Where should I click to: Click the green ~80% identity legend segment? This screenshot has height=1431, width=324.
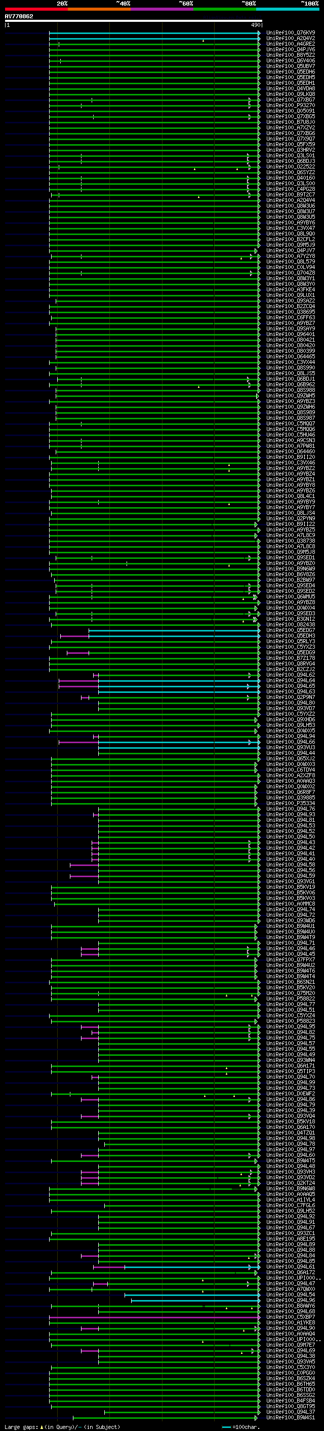tap(225, 9)
